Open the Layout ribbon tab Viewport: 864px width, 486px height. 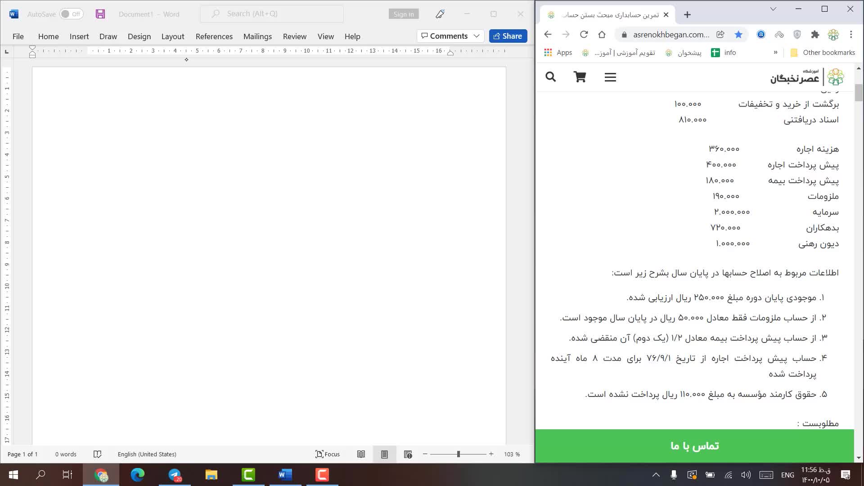coord(173,36)
